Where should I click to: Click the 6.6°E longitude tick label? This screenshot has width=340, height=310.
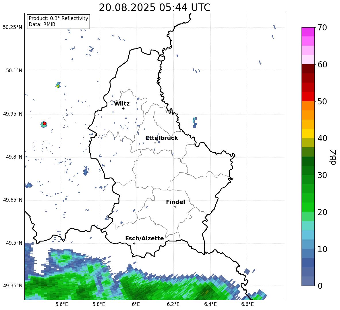[x=248, y=305]
